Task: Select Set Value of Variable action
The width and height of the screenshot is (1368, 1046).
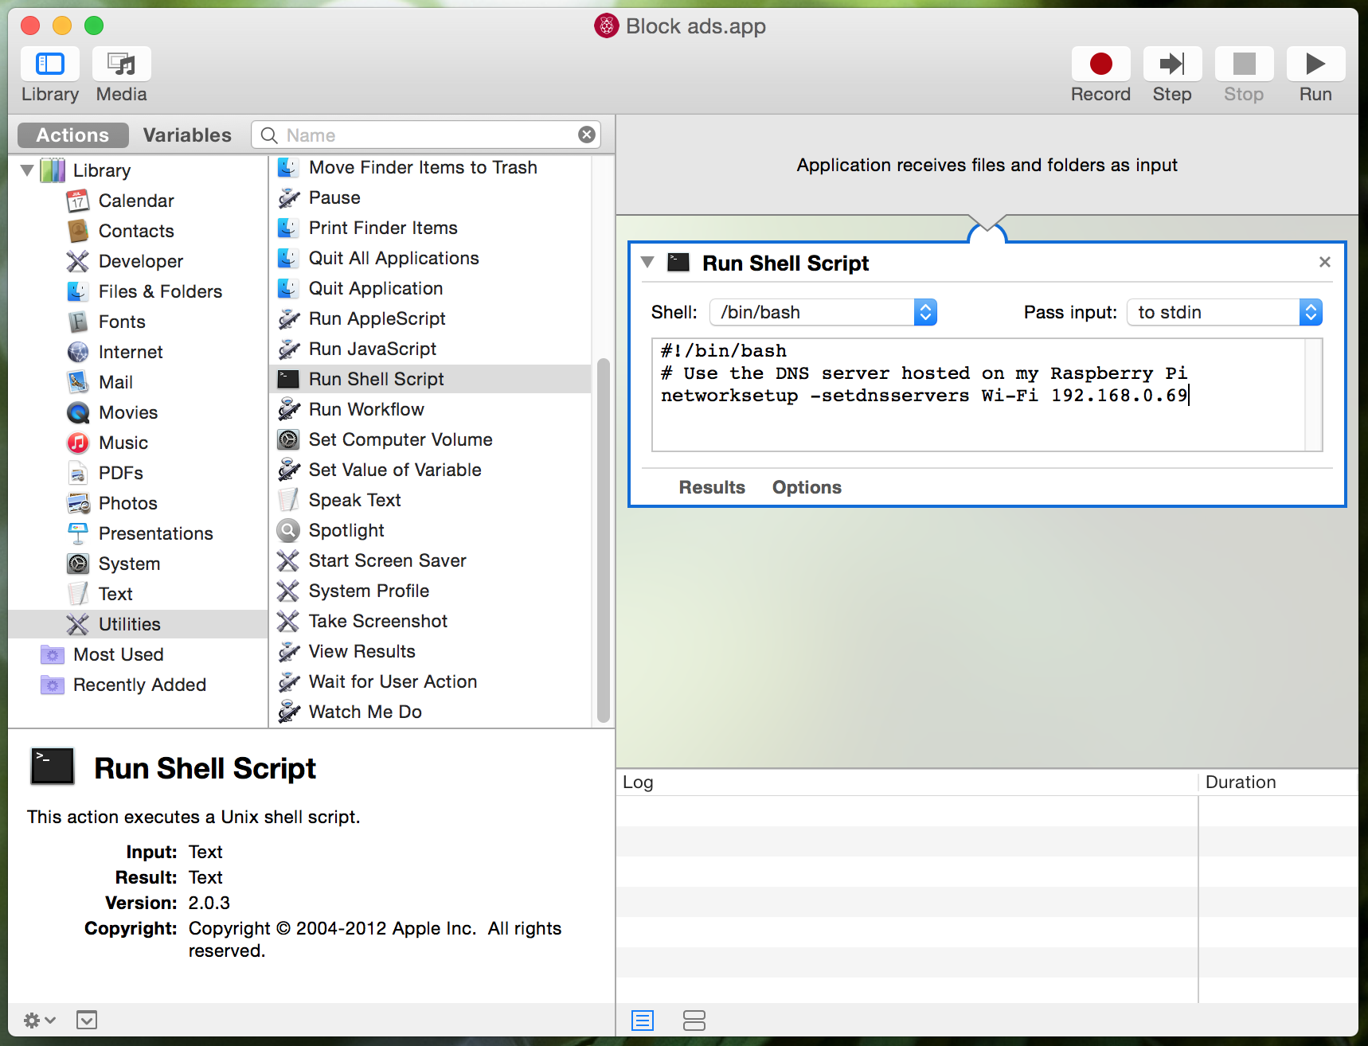Action: point(431,470)
